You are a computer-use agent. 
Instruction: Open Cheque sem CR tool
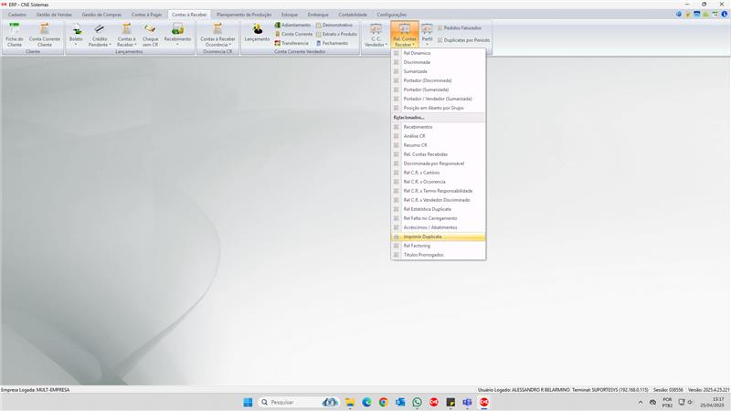(150, 35)
